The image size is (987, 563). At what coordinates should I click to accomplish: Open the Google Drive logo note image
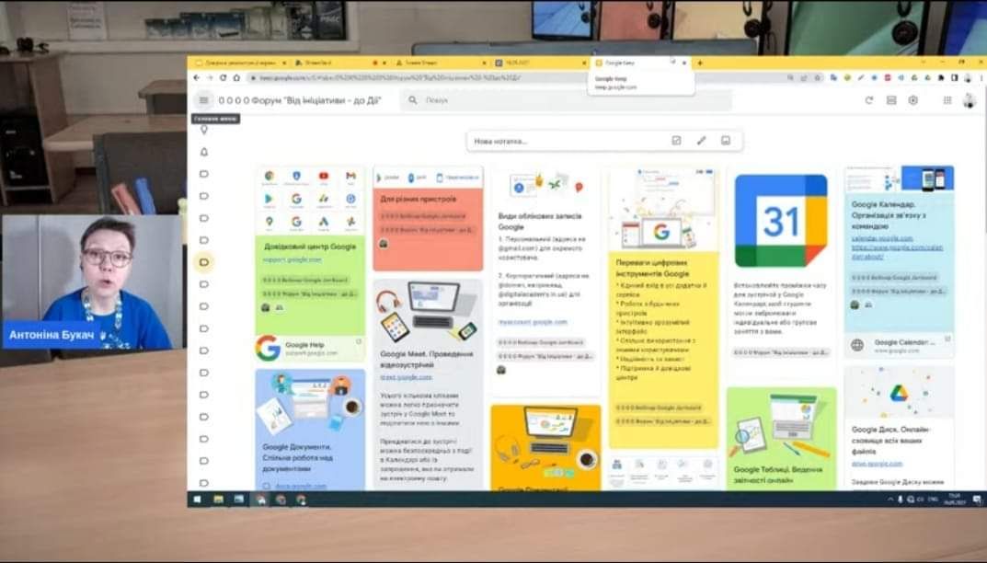pos(899,392)
